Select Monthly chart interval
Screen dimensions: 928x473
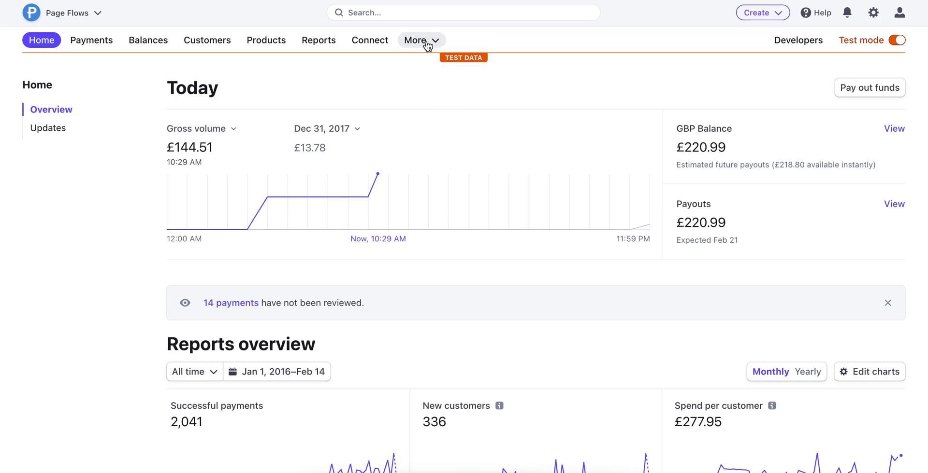pyautogui.click(x=770, y=372)
